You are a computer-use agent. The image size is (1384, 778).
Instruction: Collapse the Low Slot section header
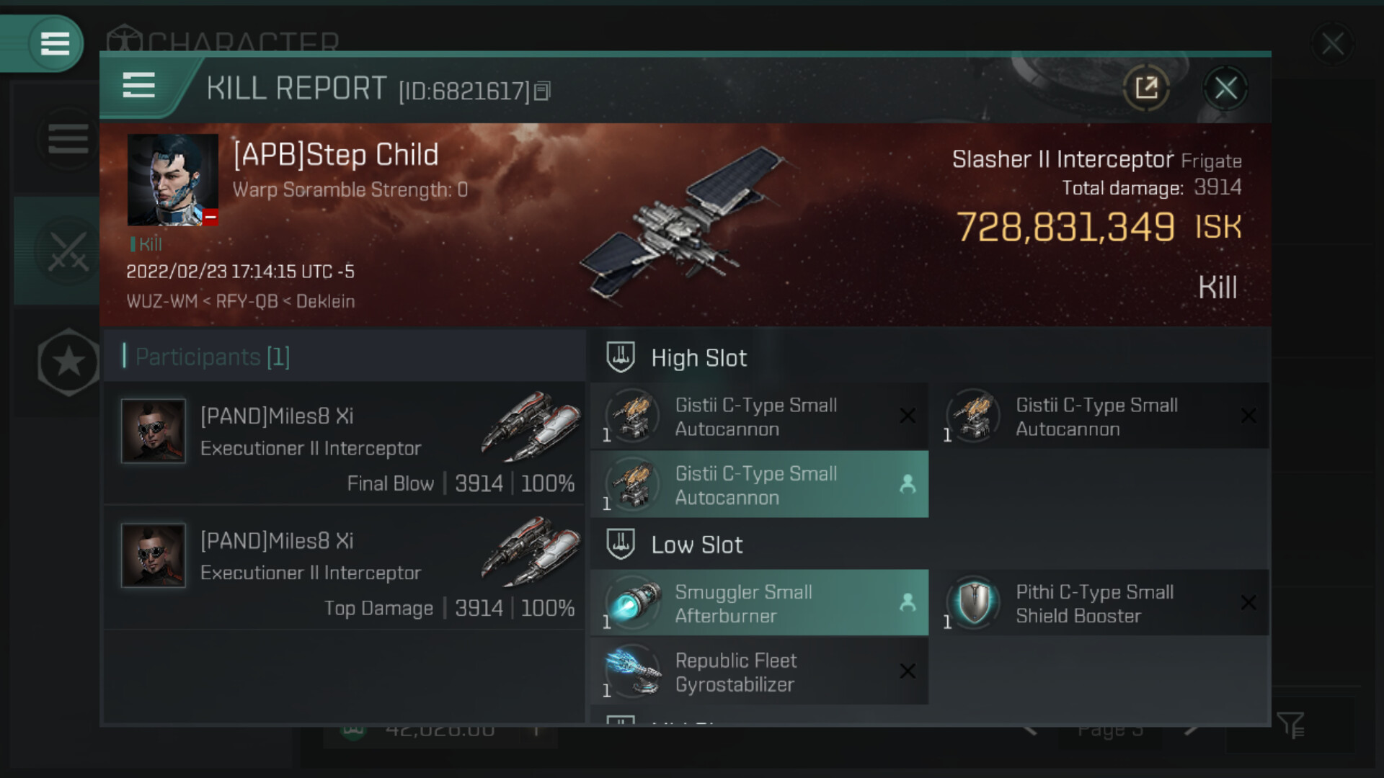pyautogui.click(x=696, y=545)
